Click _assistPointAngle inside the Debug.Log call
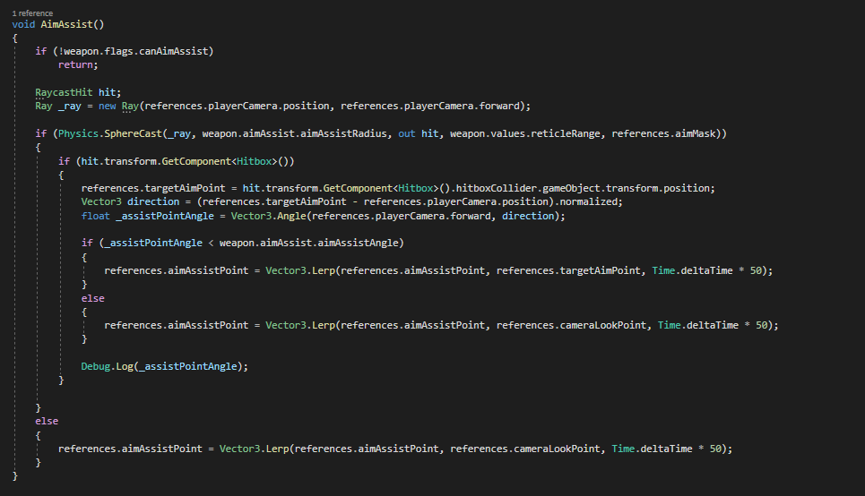This screenshot has width=865, height=496. pos(188,366)
